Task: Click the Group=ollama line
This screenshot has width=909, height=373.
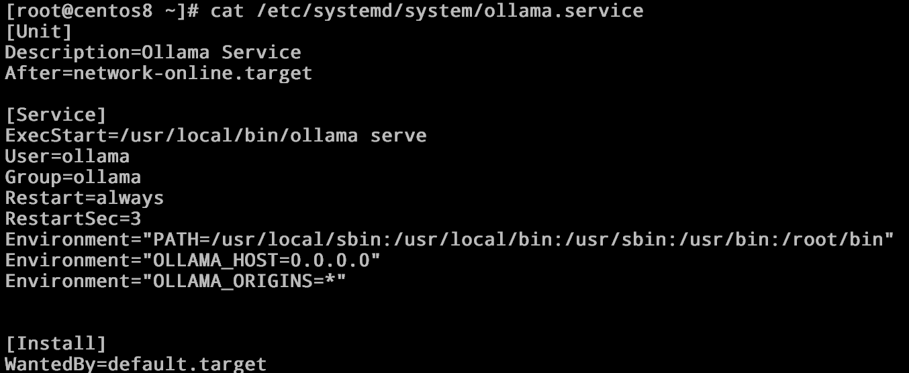Action: point(73,177)
